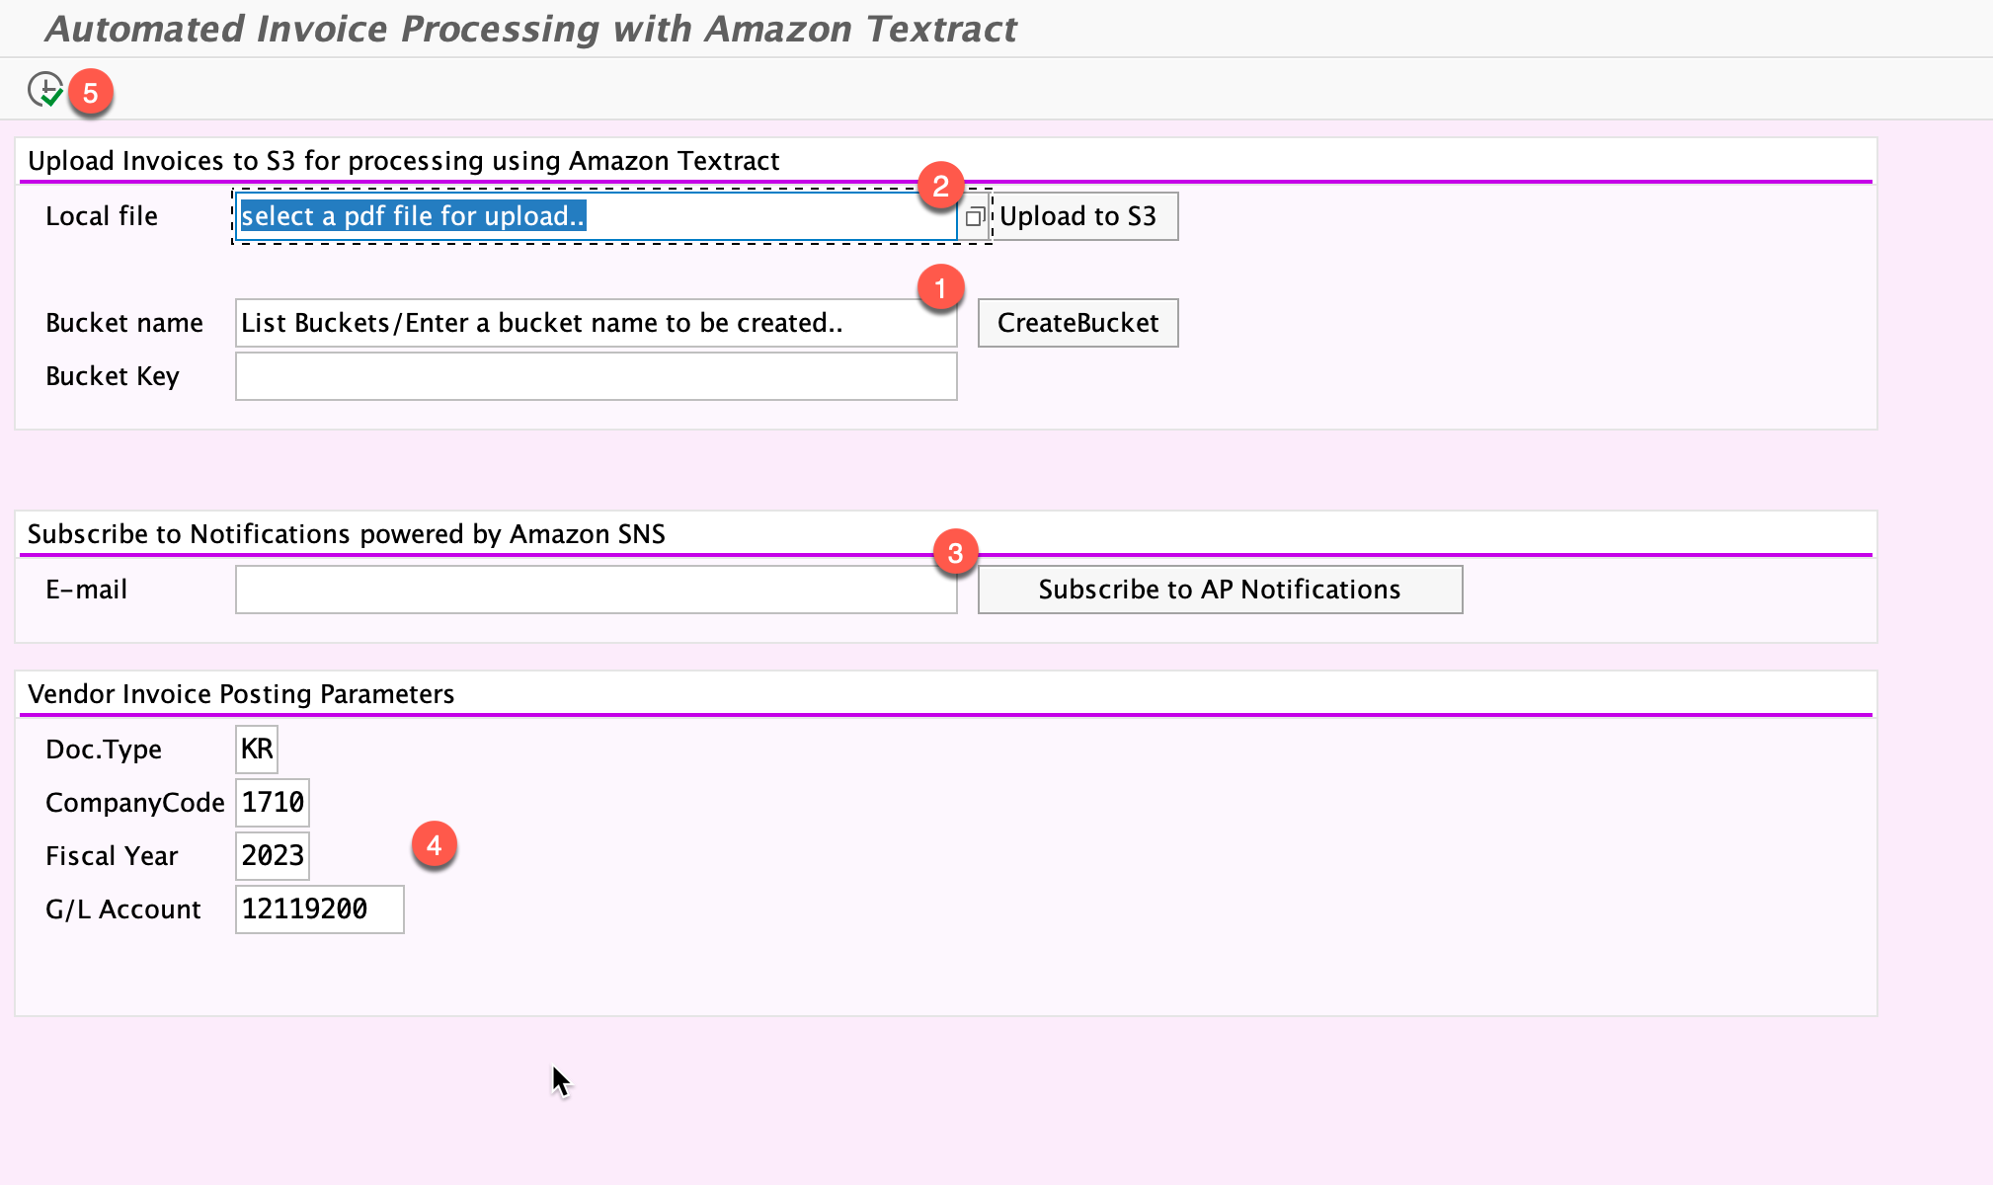The height and width of the screenshot is (1185, 1993).
Task: Click the 'Local file' label
Action: [102, 216]
